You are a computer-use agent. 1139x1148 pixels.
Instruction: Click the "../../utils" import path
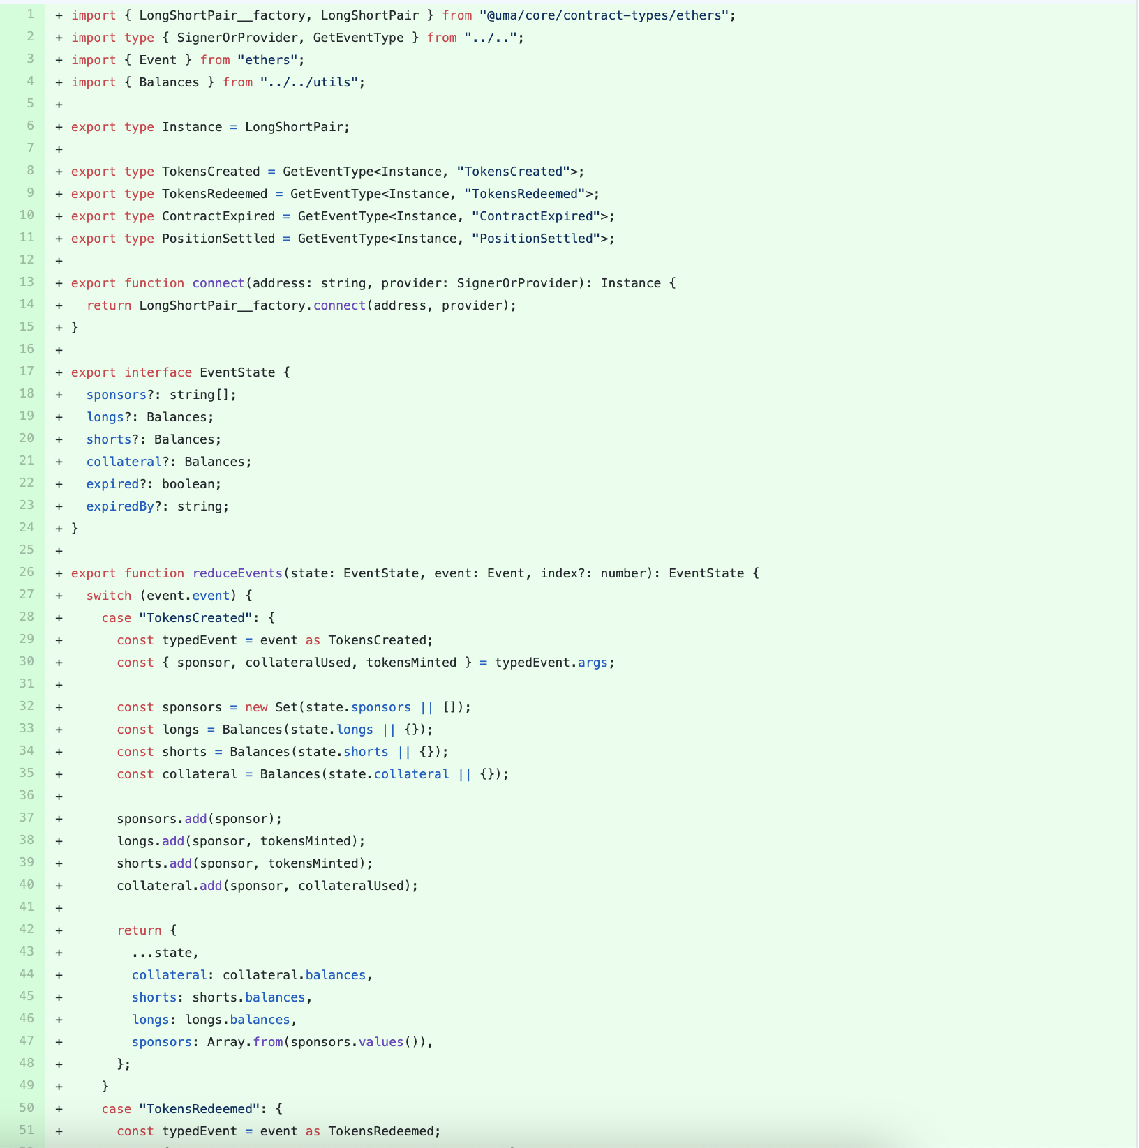(309, 82)
